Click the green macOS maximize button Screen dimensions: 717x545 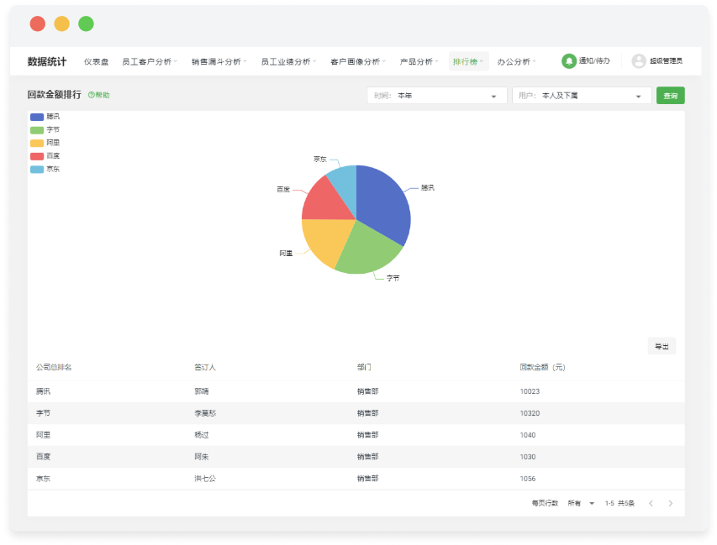(x=86, y=24)
